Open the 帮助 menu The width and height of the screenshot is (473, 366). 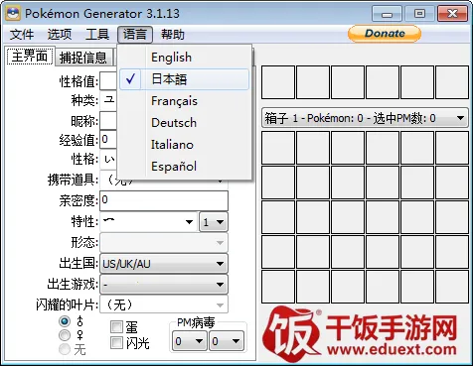tap(173, 35)
